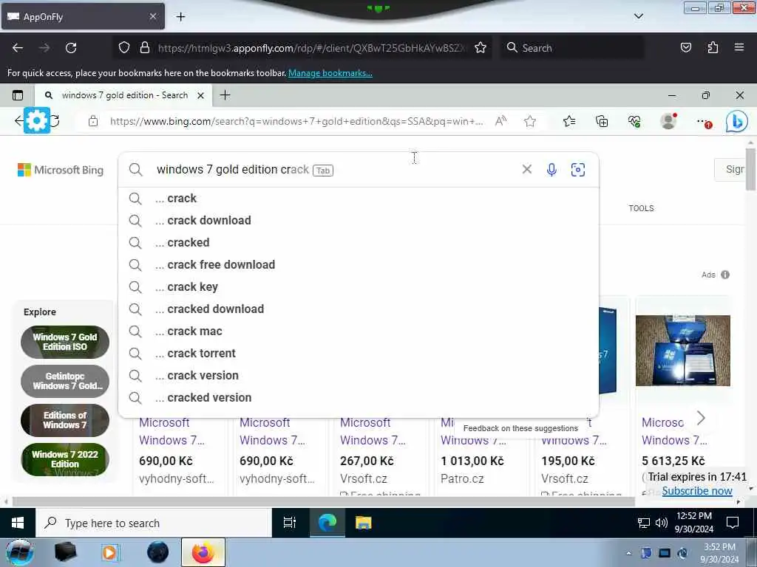Bookmark the apponfly page with star
This screenshot has width=757, height=567.
481,48
